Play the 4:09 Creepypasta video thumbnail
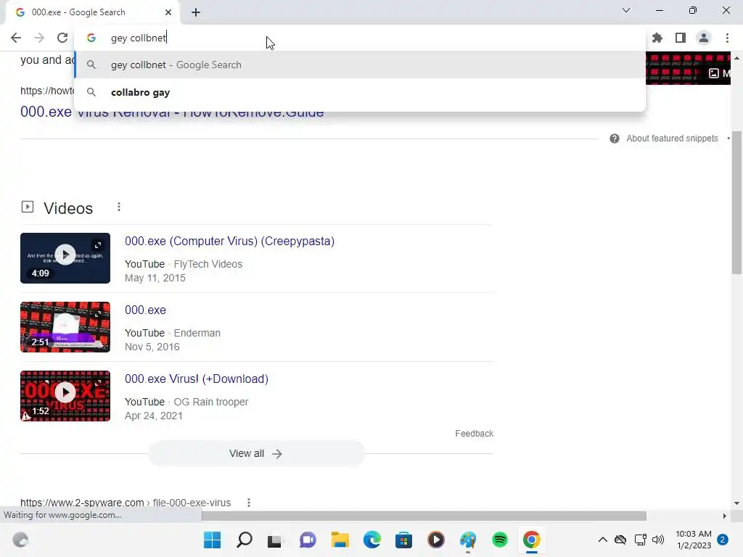Screen dimensions: 743x557 (65, 258)
